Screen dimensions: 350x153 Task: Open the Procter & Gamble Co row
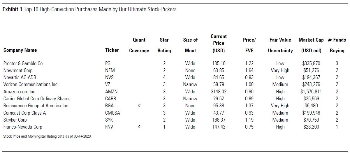coord(23,63)
